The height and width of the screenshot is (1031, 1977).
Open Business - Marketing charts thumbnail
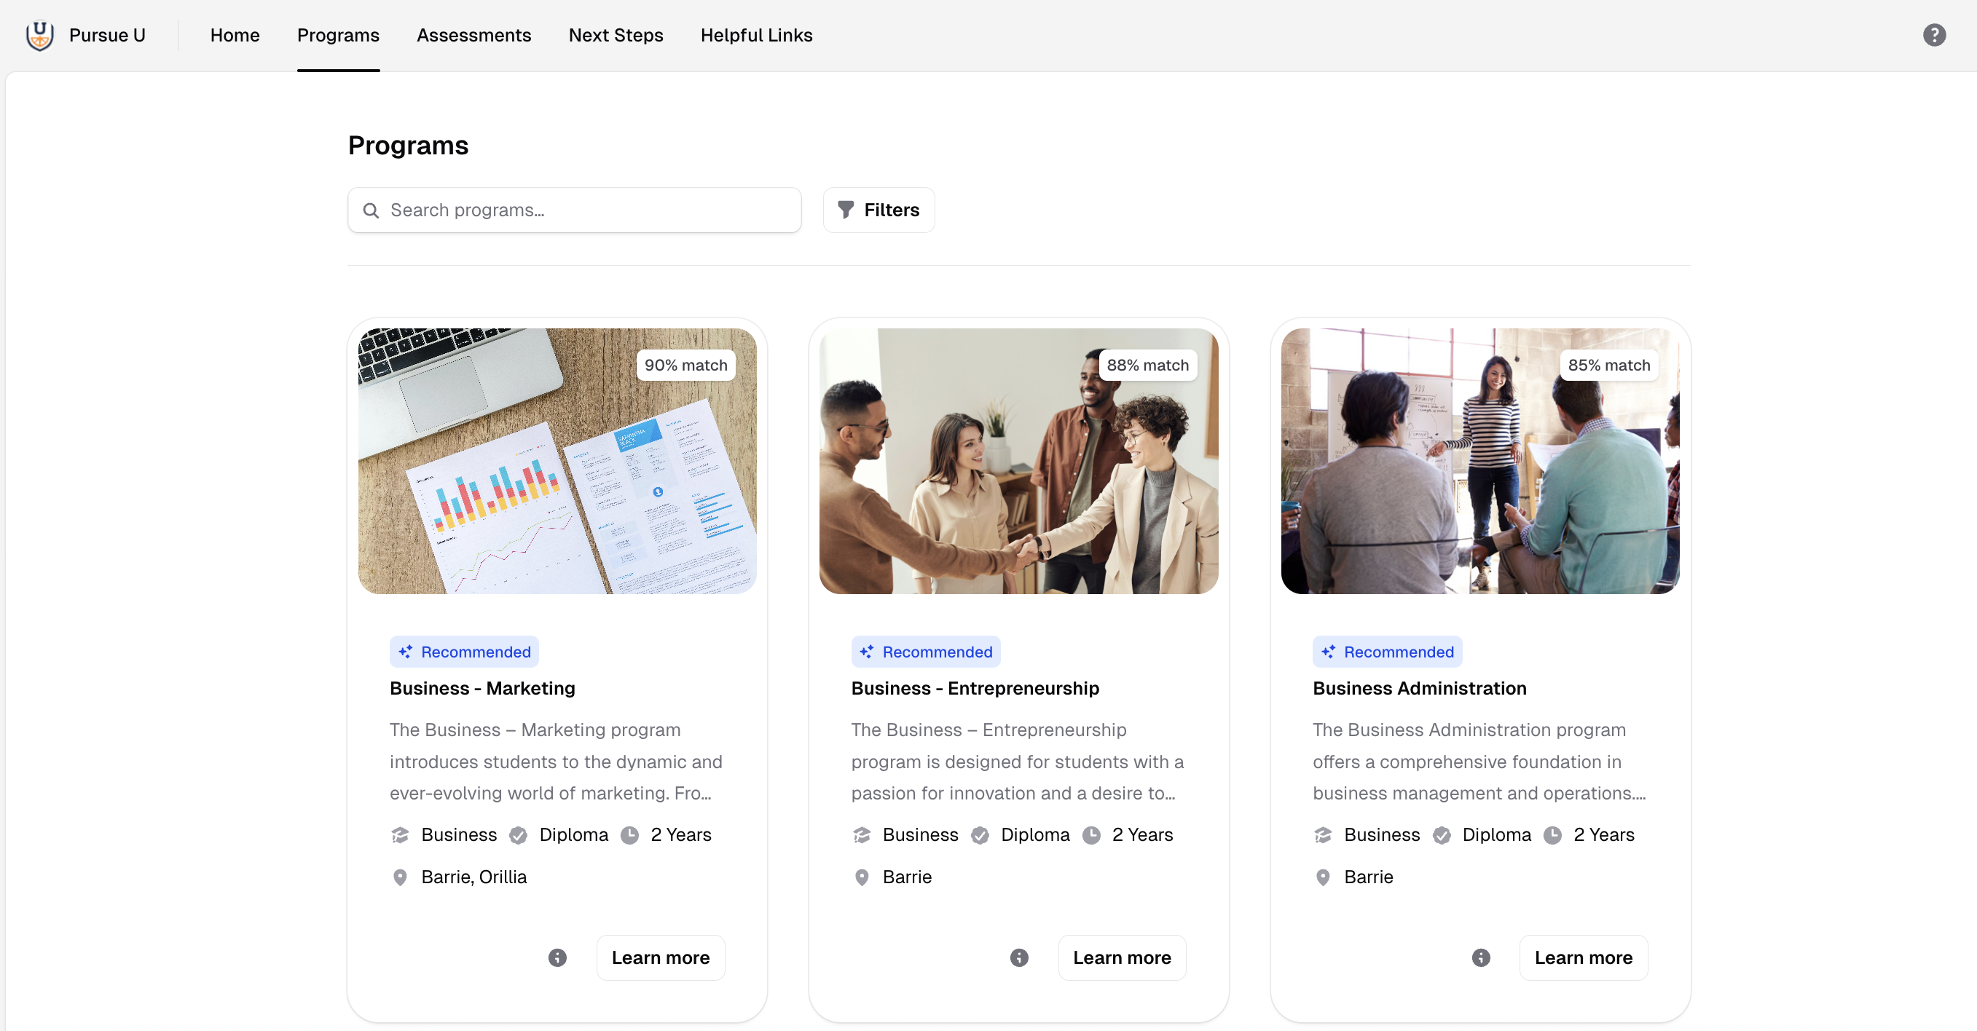click(557, 461)
